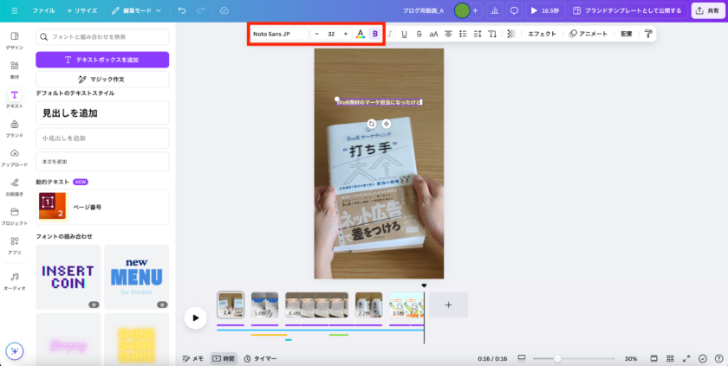Click the strikethrough icon
Screen dimensions: 728x366
point(419,34)
